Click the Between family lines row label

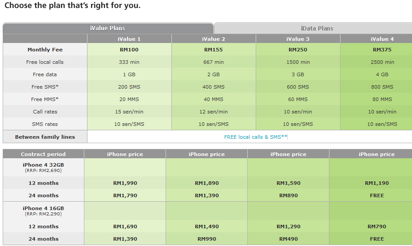(x=45, y=137)
